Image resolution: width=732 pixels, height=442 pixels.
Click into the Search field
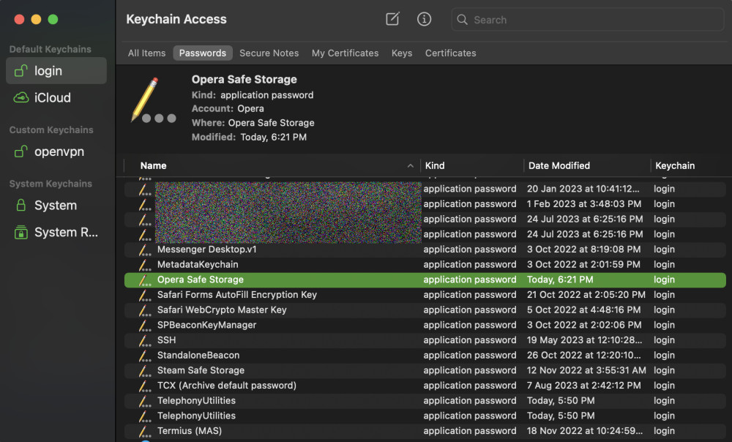click(x=587, y=20)
